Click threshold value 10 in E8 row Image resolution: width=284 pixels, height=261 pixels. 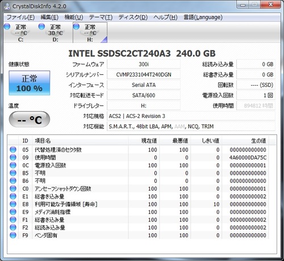click(216, 204)
